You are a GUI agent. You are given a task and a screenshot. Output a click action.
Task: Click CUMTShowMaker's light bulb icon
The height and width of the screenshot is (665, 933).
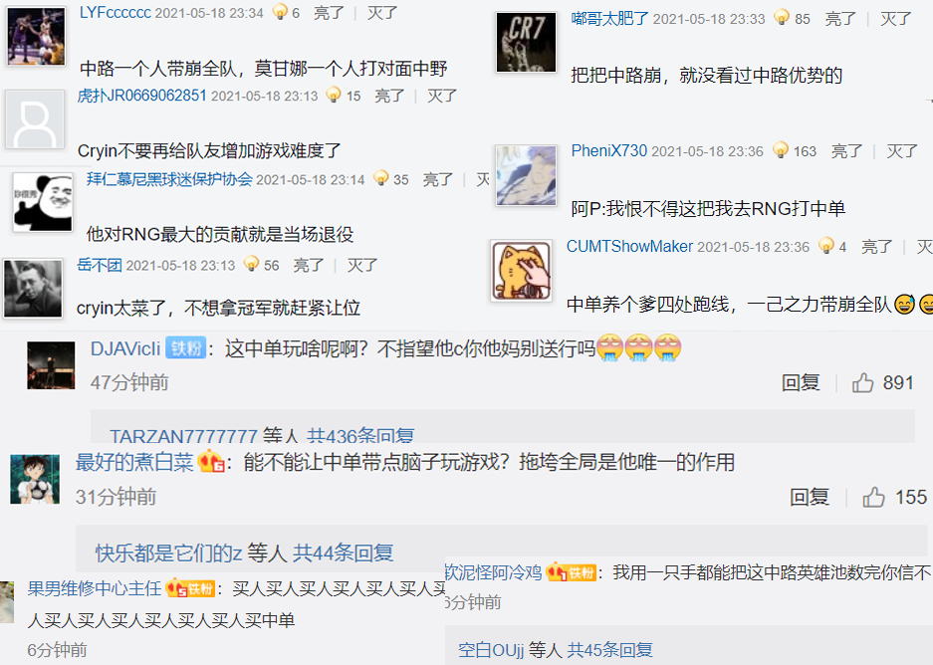pos(825,245)
